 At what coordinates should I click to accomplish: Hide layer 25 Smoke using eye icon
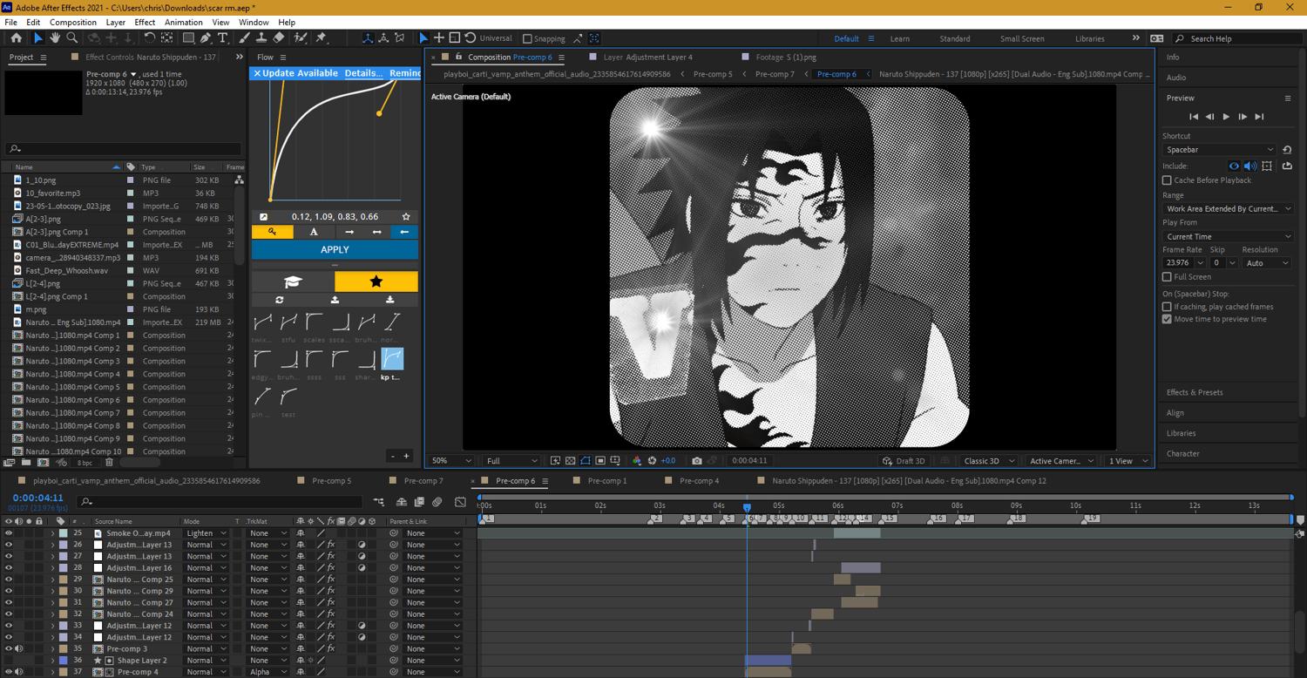click(9, 533)
